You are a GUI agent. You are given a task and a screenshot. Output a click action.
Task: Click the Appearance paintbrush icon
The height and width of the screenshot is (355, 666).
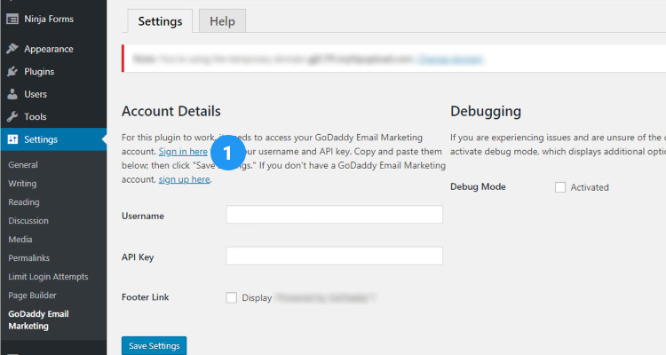click(x=12, y=49)
